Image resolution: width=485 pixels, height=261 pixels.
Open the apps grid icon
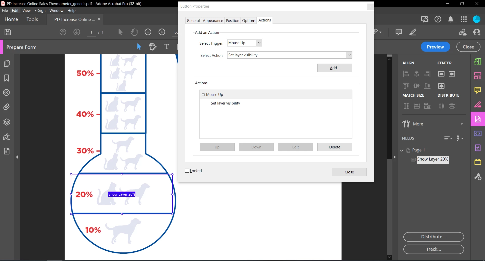[x=464, y=19]
